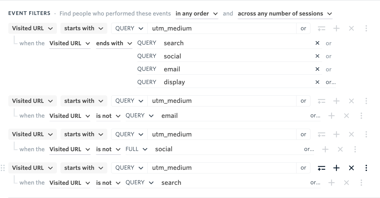Delete the fourth event filter with X
Viewport: 380px width, 198px height.
click(351, 168)
